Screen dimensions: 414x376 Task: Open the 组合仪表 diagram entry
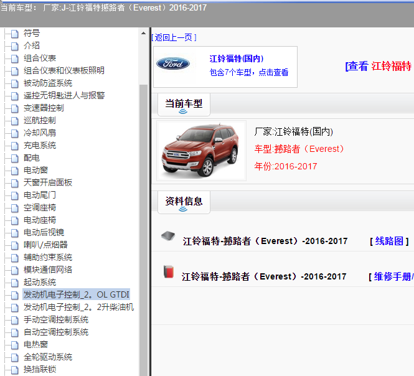[40, 58]
